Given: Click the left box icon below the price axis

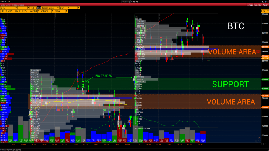Looking at the screenshot, I should click(x=262, y=144).
